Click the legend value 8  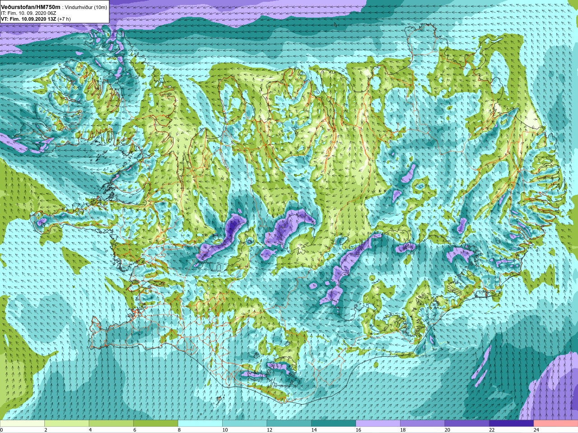tap(179, 430)
